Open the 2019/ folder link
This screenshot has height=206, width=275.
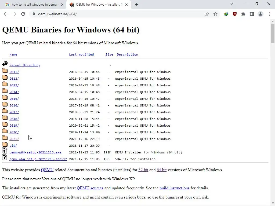pos(14,126)
